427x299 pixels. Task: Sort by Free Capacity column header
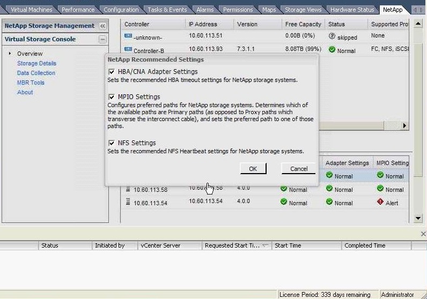click(303, 24)
